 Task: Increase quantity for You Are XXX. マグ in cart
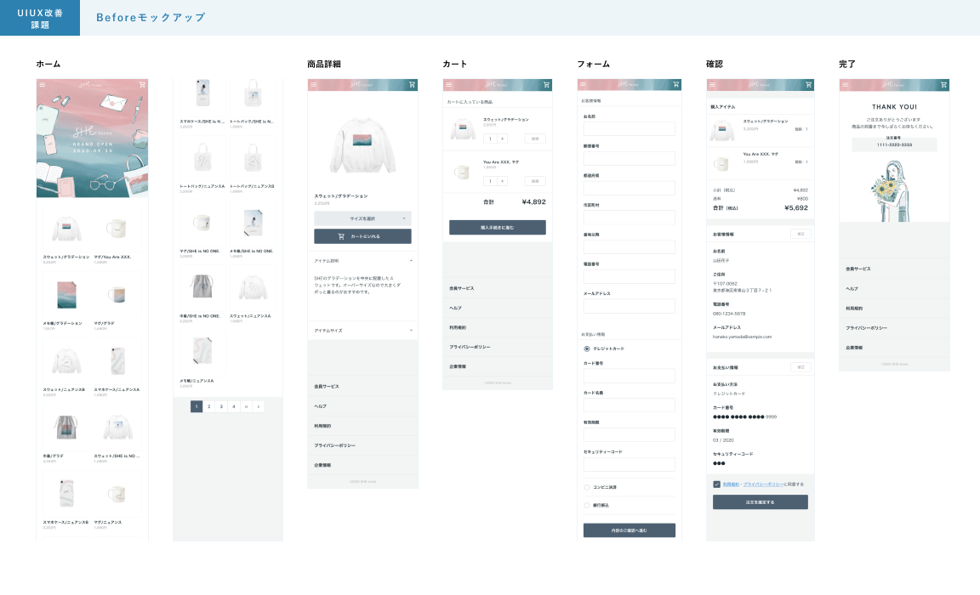pos(503,181)
